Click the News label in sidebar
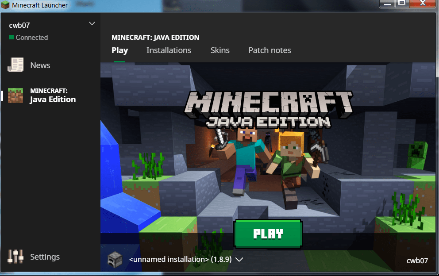This screenshot has width=439, height=276. click(x=40, y=65)
